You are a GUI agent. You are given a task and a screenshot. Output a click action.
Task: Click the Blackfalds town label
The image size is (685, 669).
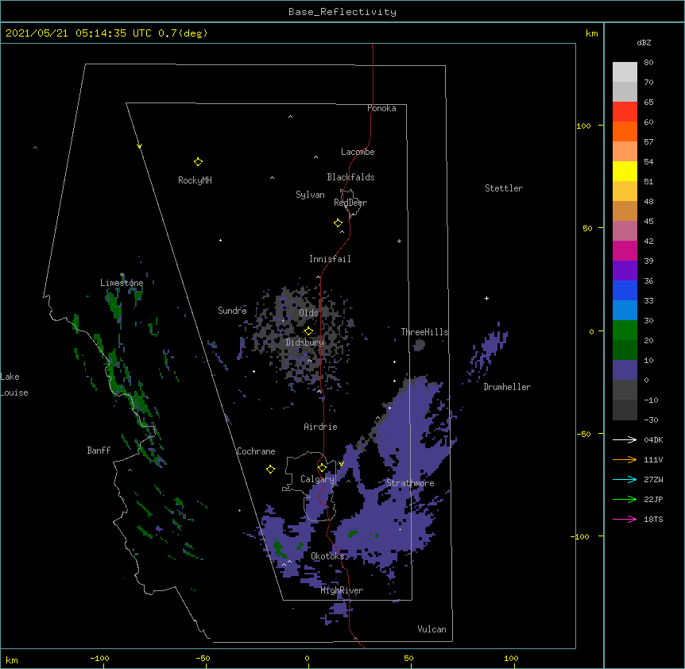[x=350, y=177]
